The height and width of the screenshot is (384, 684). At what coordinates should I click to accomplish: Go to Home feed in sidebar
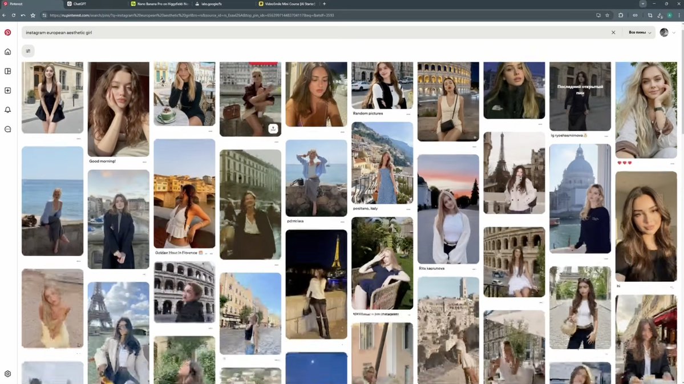(7, 52)
